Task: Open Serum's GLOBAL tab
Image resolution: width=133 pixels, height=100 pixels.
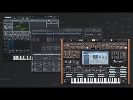Action: click(27, 18)
